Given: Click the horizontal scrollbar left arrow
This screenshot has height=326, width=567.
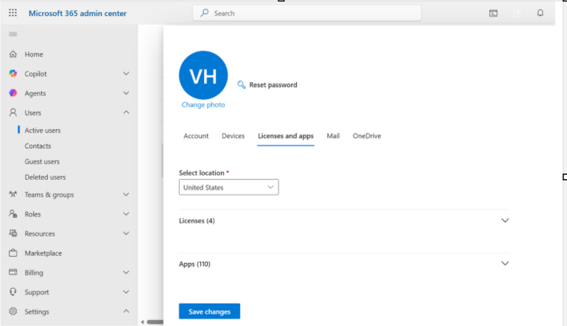Looking at the screenshot, I should click(x=142, y=322).
